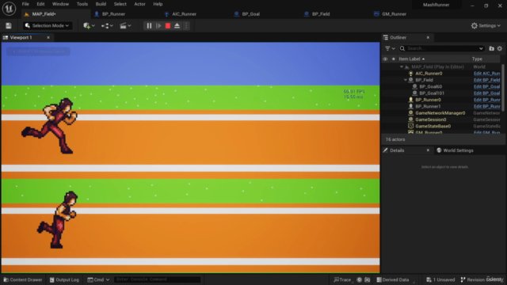Eject from the player controller
The image size is (507, 285).
[x=177, y=25]
